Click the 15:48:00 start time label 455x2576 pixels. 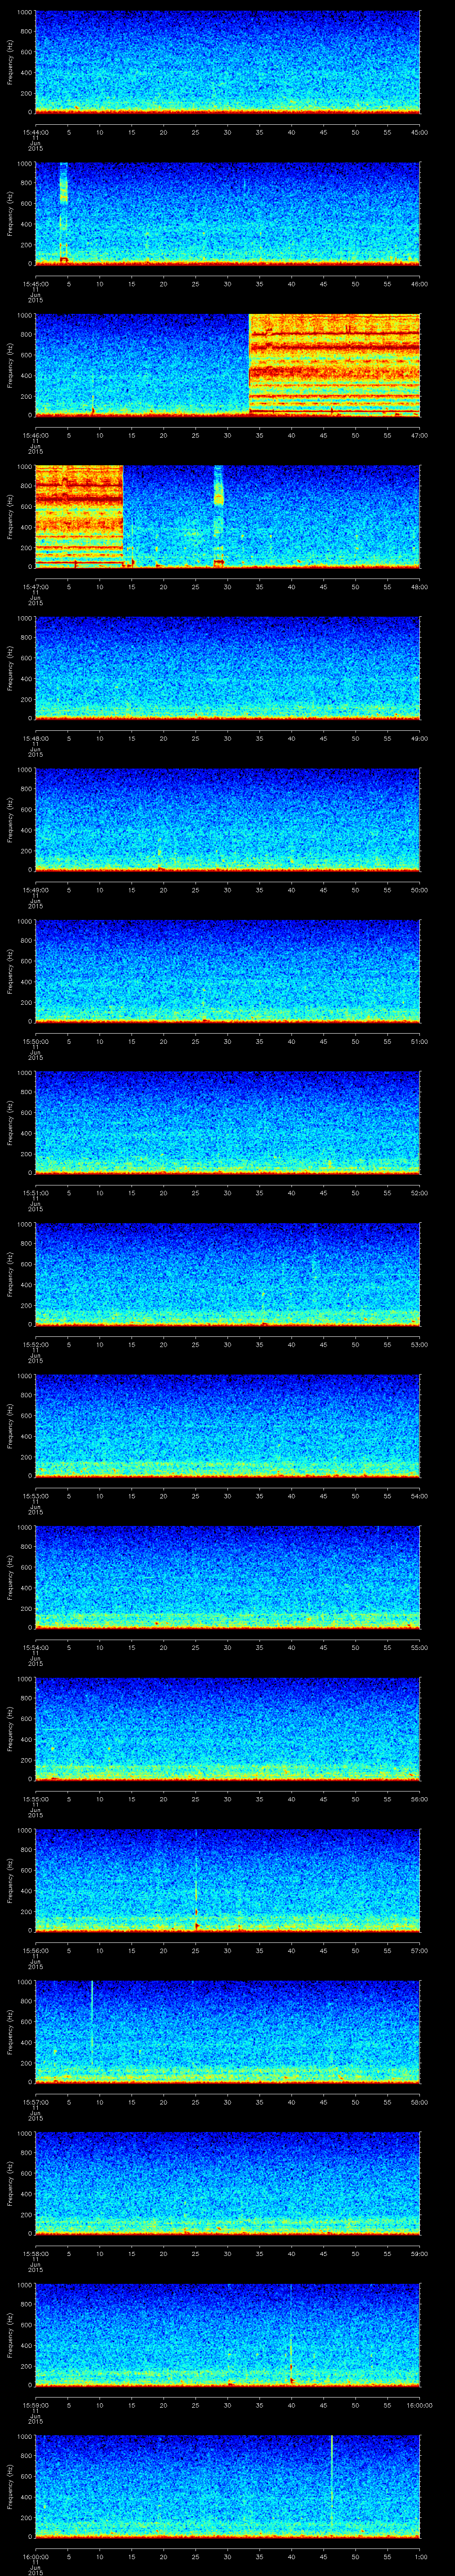(x=35, y=739)
